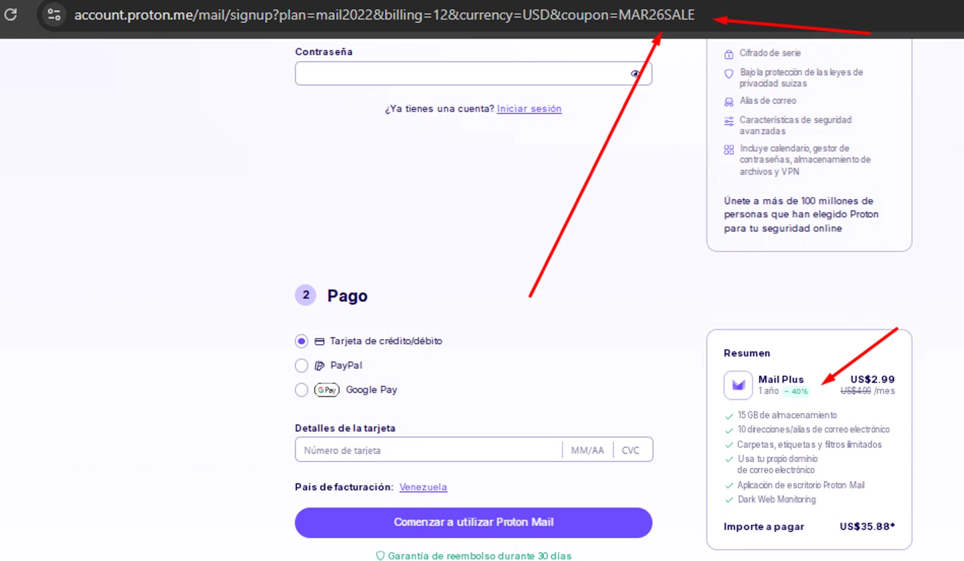The height and width of the screenshot is (561, 964).
Task: Click the Garantía de reembolso shield icon
Action: click(x=380, y=556)
